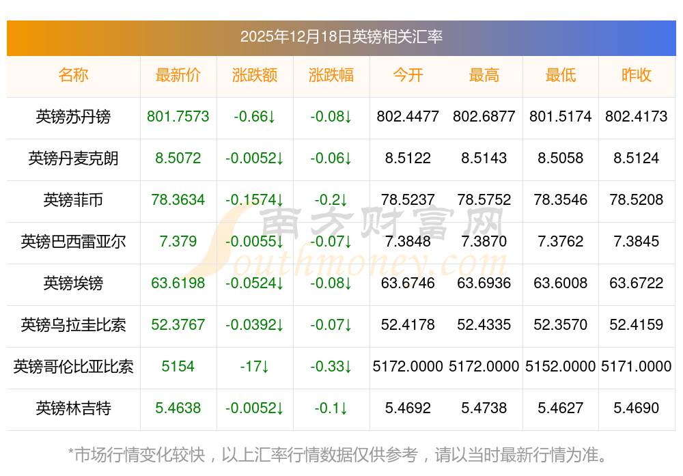Click opening value 8.5122
The image size is (683, 476).
click(408, 158)
